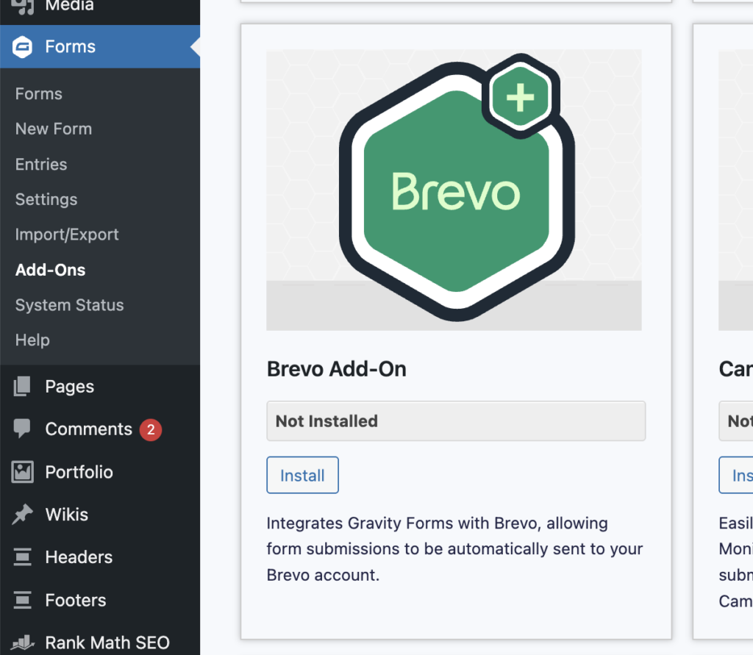Click the Headers menu icon
The height and width of the screenshot is (655, 753).
[x=22, y=558]
